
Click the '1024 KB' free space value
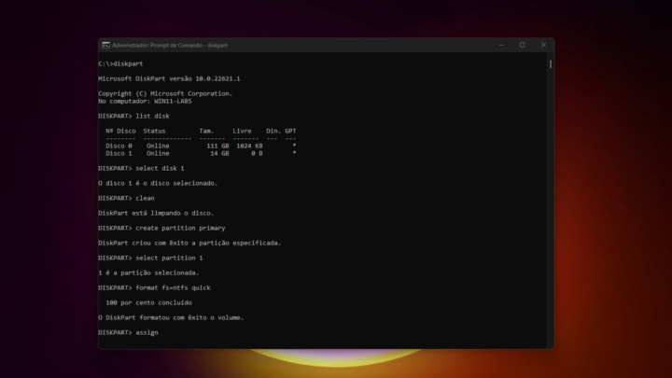pos(249,147)
